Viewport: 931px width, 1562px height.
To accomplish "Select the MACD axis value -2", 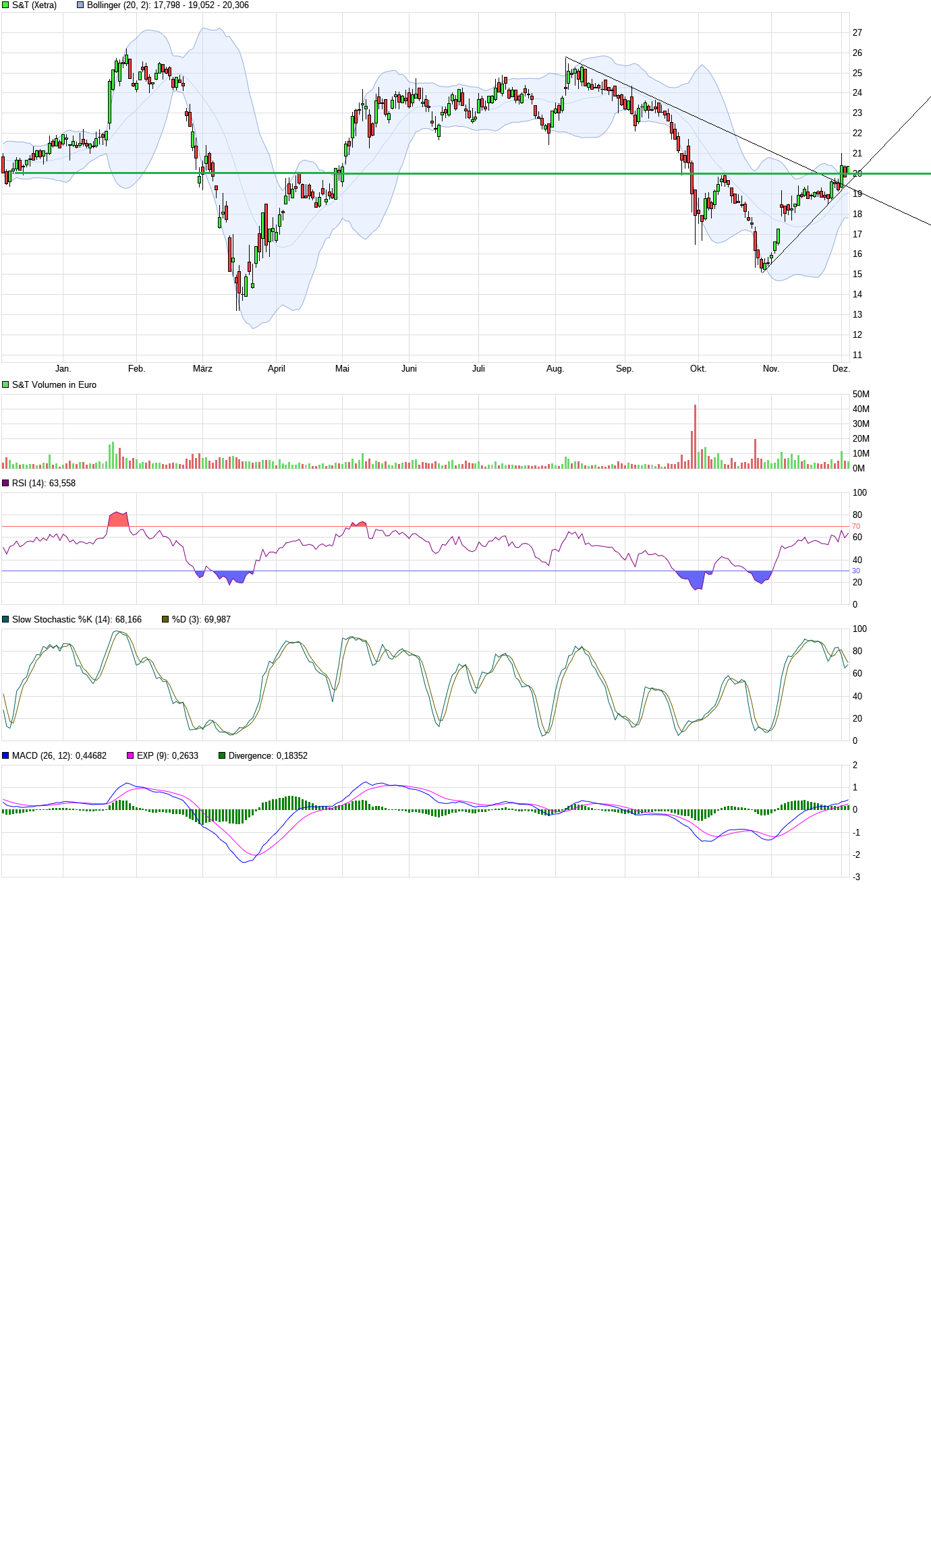I will coord(856,855).
